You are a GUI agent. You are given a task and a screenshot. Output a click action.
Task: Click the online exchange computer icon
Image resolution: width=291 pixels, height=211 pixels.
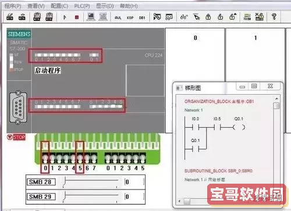[91, 17]
